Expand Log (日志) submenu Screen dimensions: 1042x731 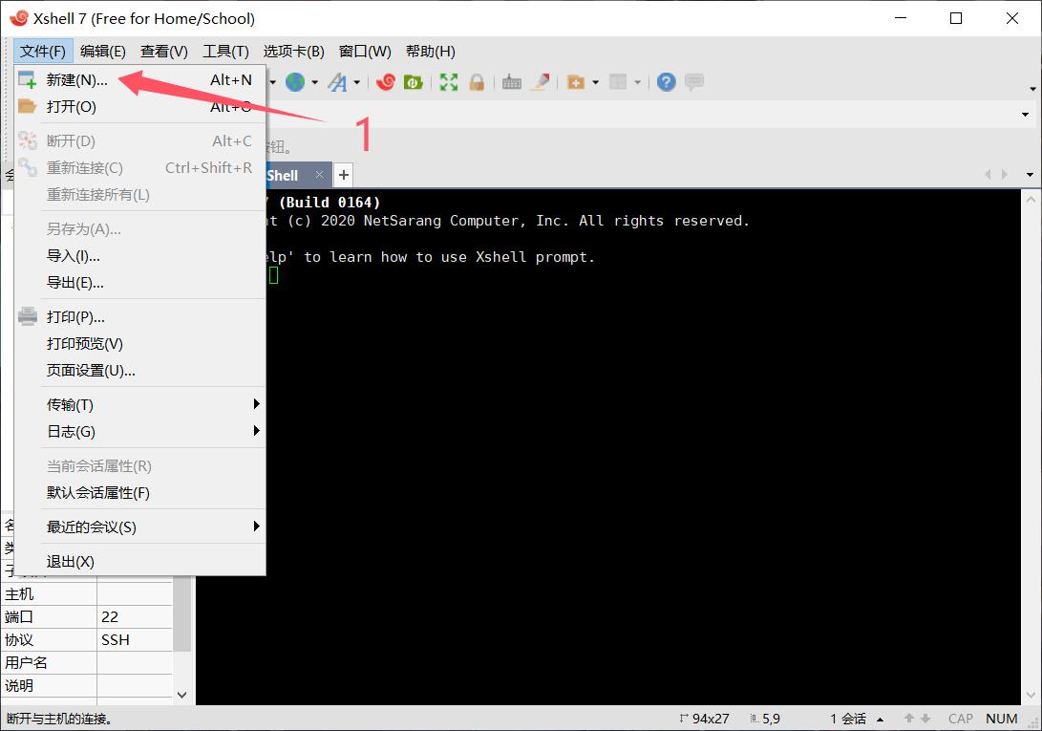coord(139,432)
